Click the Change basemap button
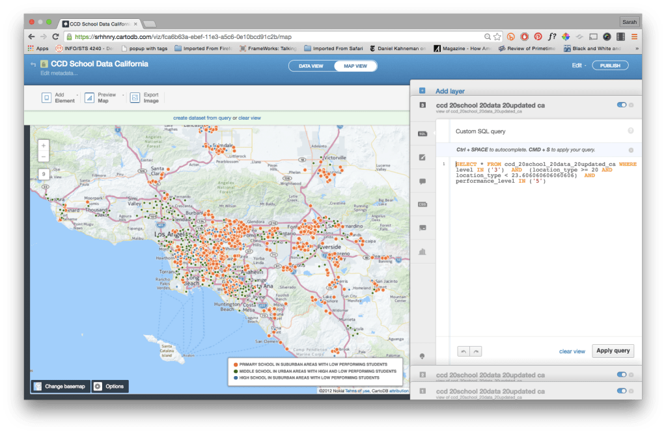Screen dimensions: 666x434 coord(60,387)
